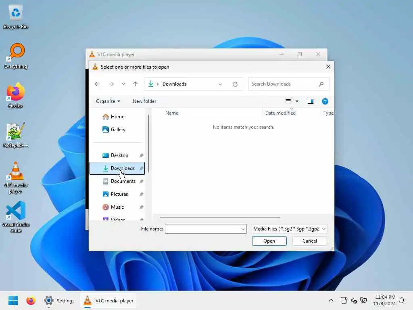This screenshot has height=310, width=413.
Task: Click Downloads in the address path
Action: click(x=174, y=84)
